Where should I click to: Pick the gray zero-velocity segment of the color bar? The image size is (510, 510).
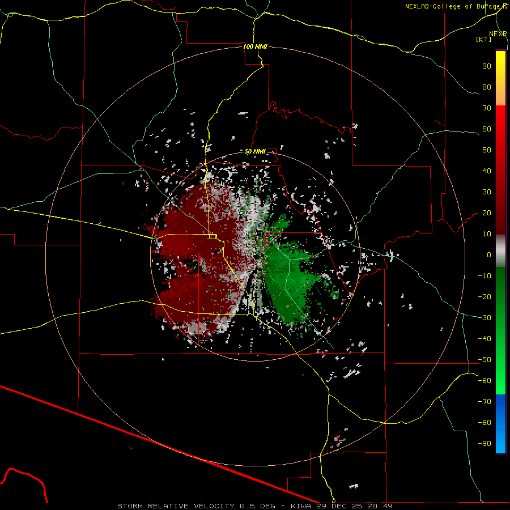[500, 250]
